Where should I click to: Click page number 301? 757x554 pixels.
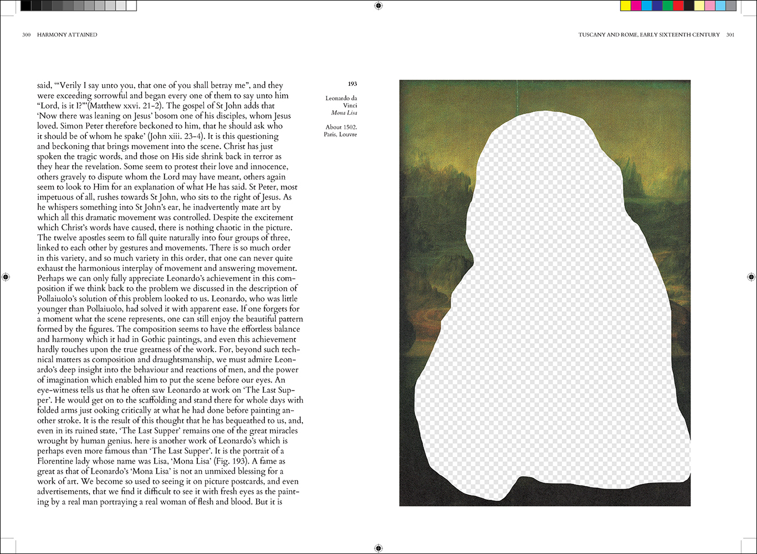point(730,34)
